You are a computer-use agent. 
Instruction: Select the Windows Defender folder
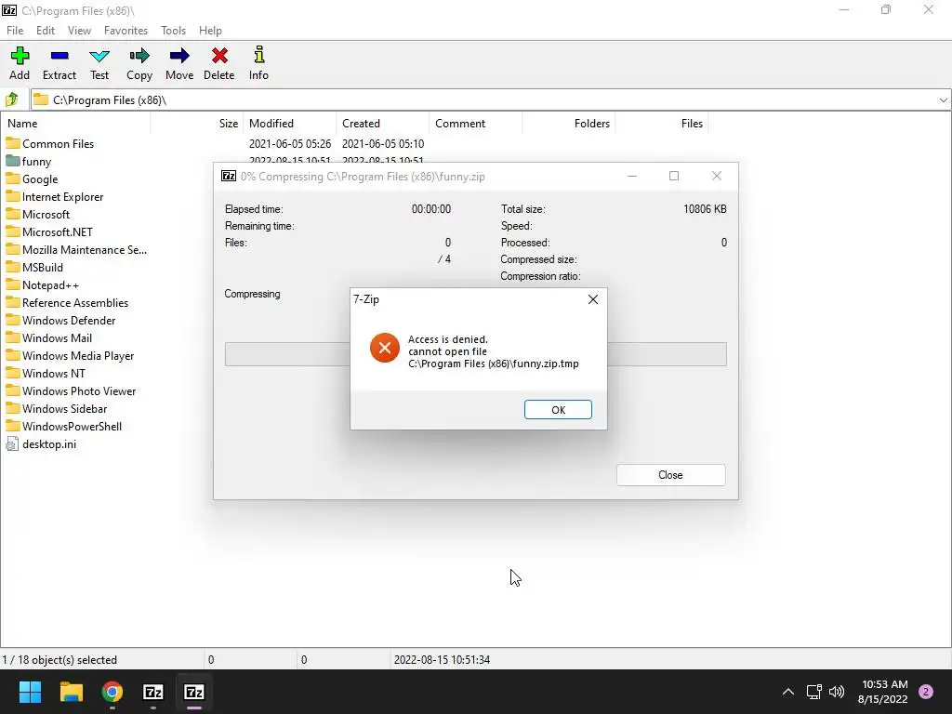click(x=69, y=320)
